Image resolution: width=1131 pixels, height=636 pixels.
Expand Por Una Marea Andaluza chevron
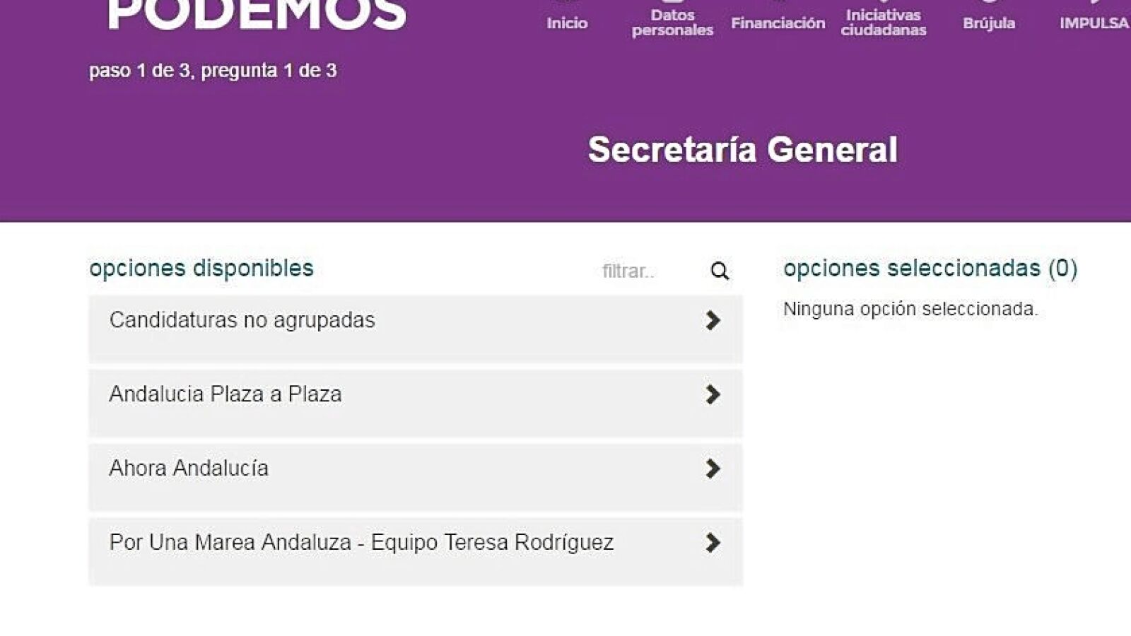pos(713,543)
